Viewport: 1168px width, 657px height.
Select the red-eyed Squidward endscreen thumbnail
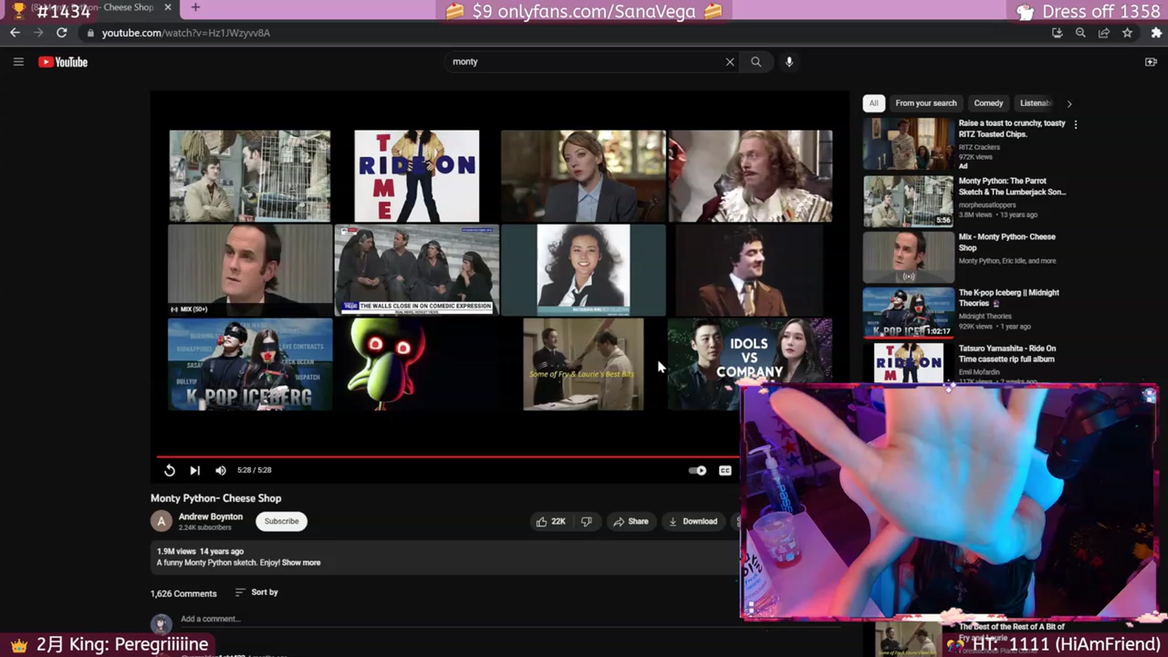click(x=417, y=364)
